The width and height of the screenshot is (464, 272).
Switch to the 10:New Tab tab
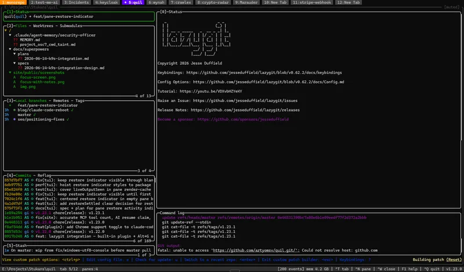coord(275,2)
